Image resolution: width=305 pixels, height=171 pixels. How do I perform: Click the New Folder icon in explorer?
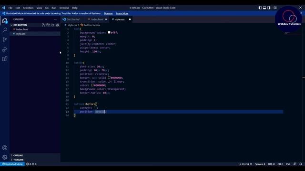point(48,25)
